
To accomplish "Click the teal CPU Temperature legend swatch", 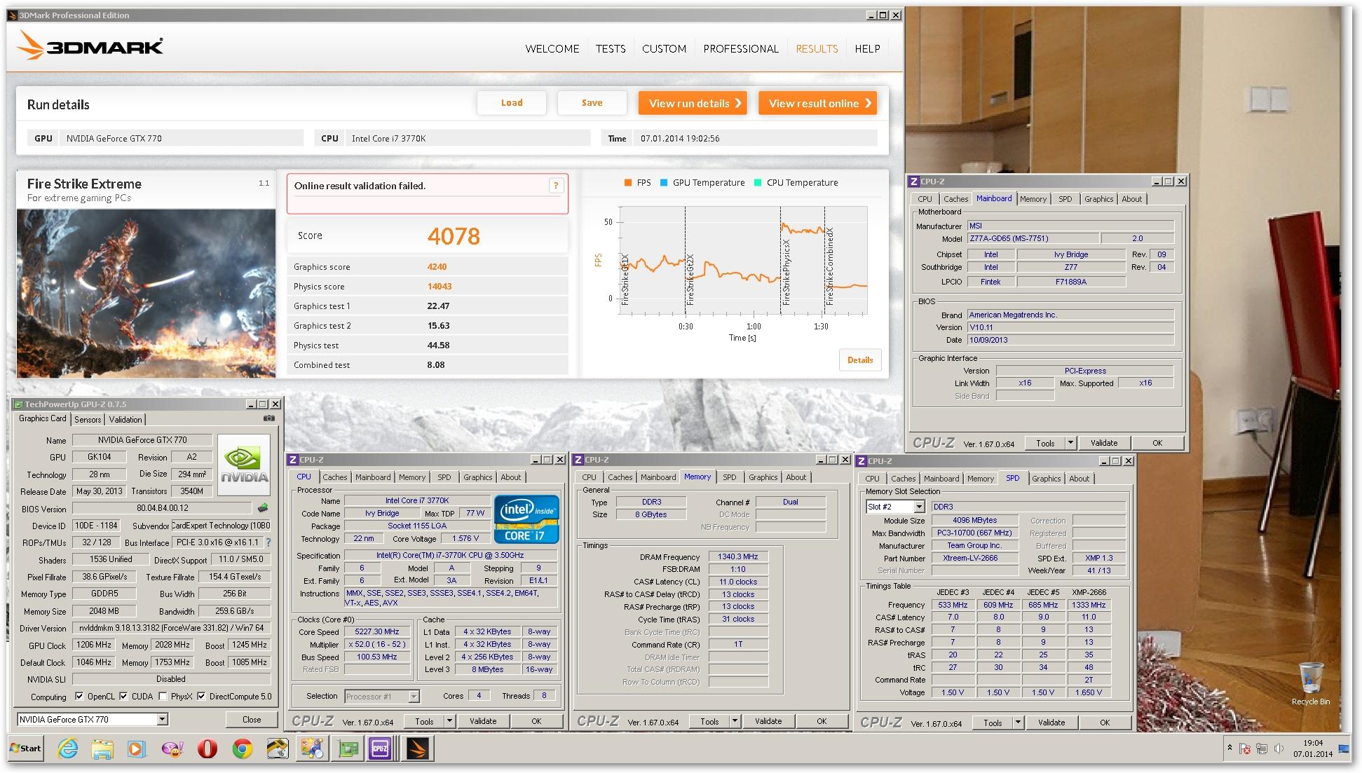I will coord(757,182).
